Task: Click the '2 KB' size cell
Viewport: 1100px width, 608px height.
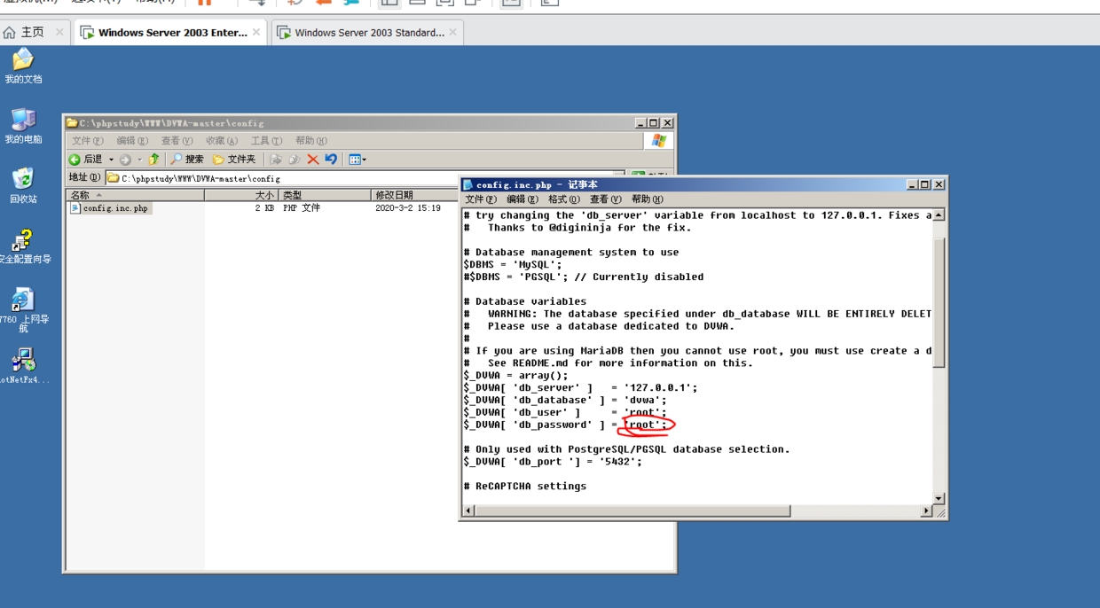Action: [x=264, y=208]
